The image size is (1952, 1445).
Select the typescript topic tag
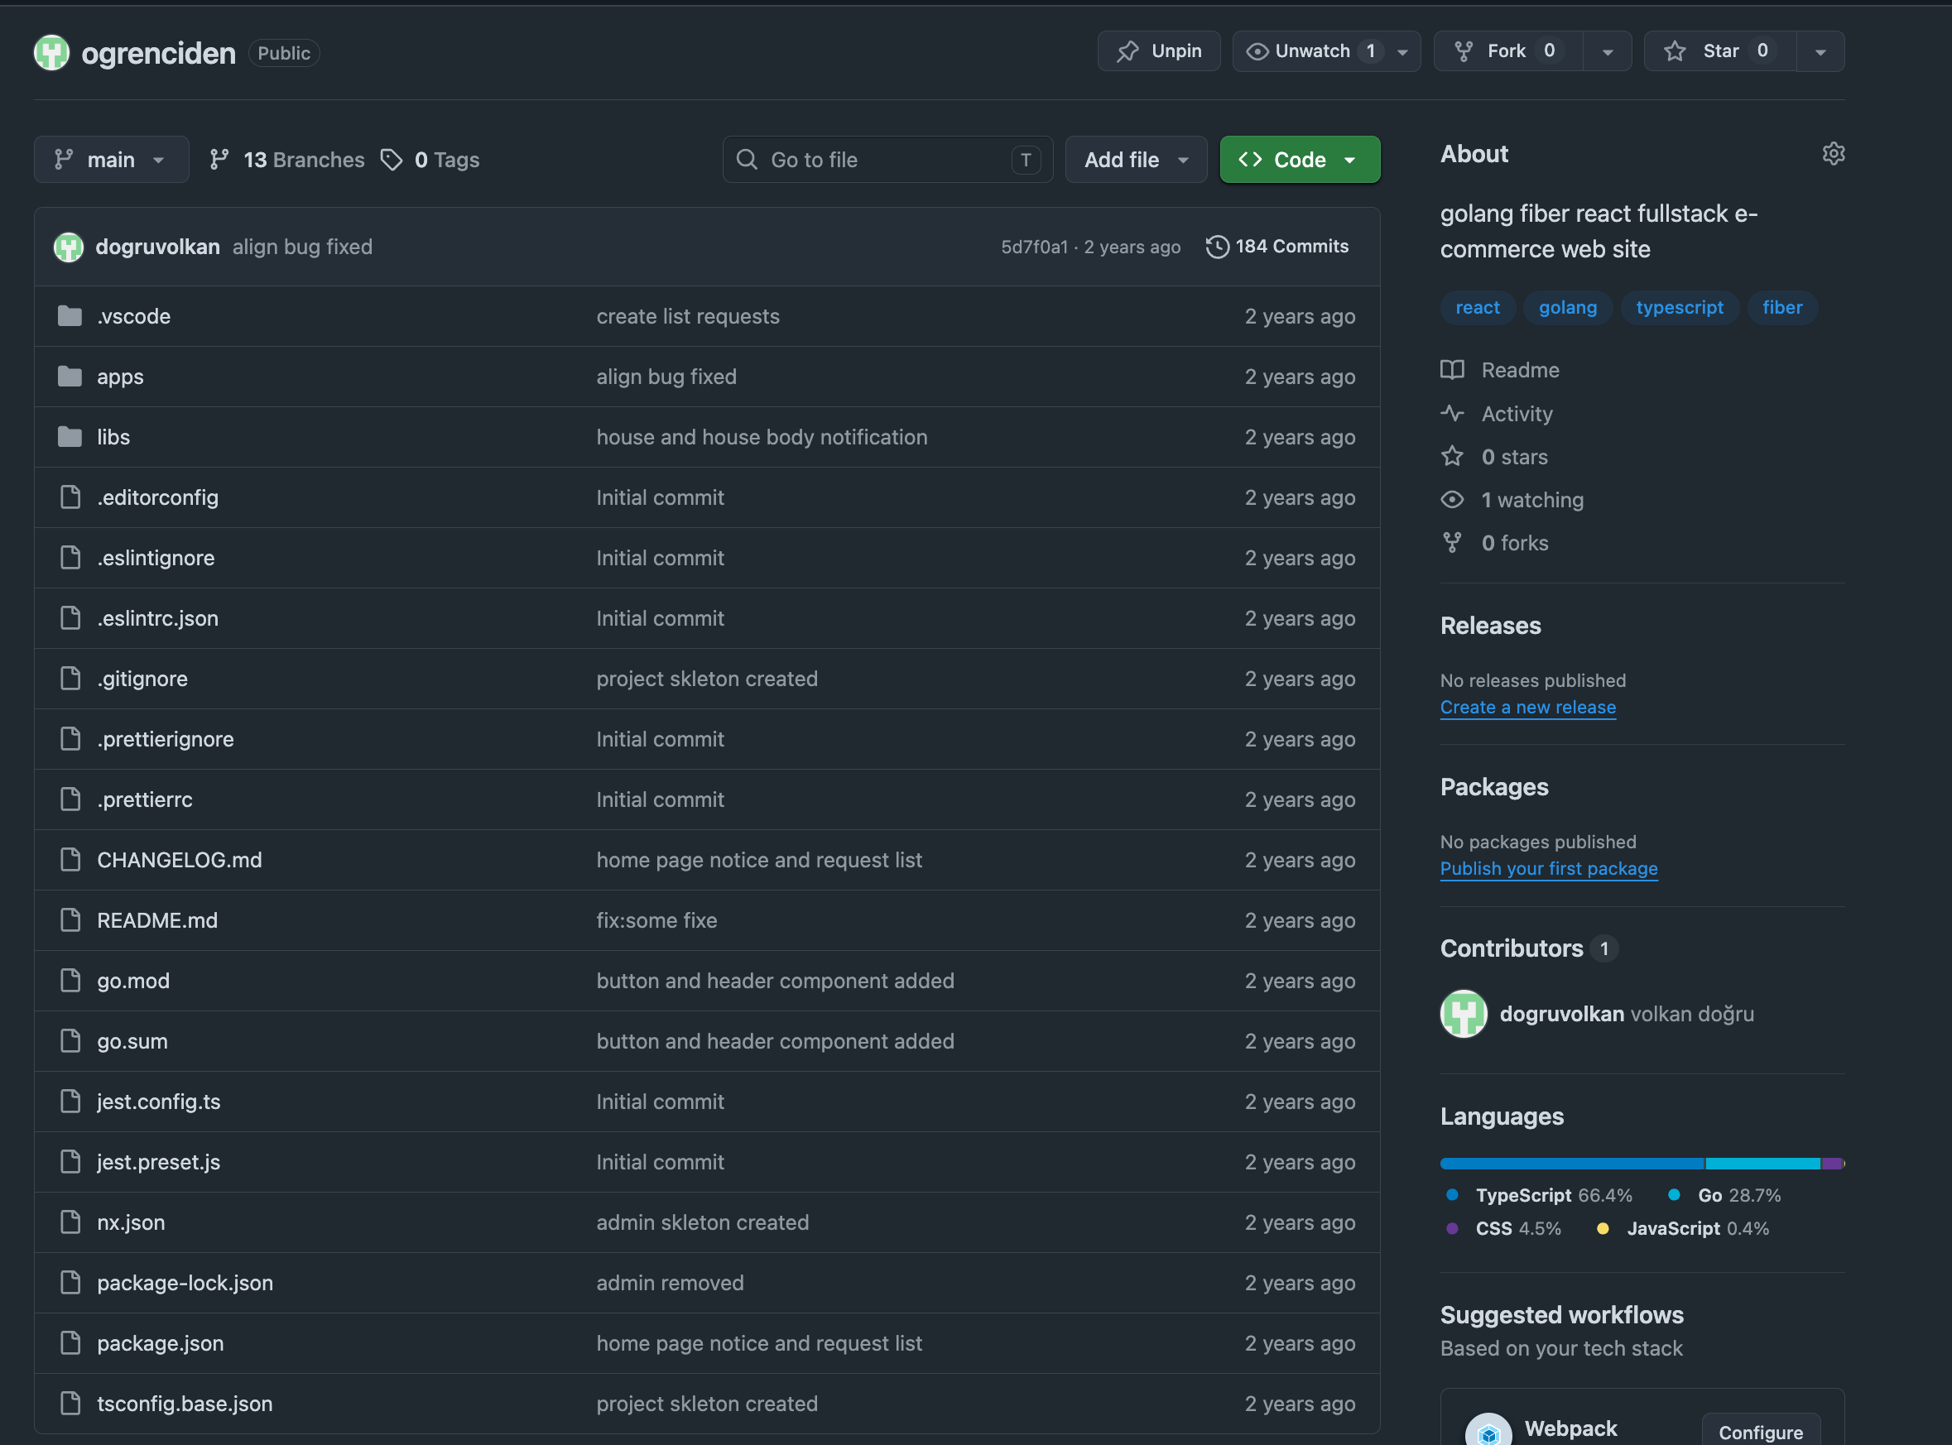tap(1680, 307)
